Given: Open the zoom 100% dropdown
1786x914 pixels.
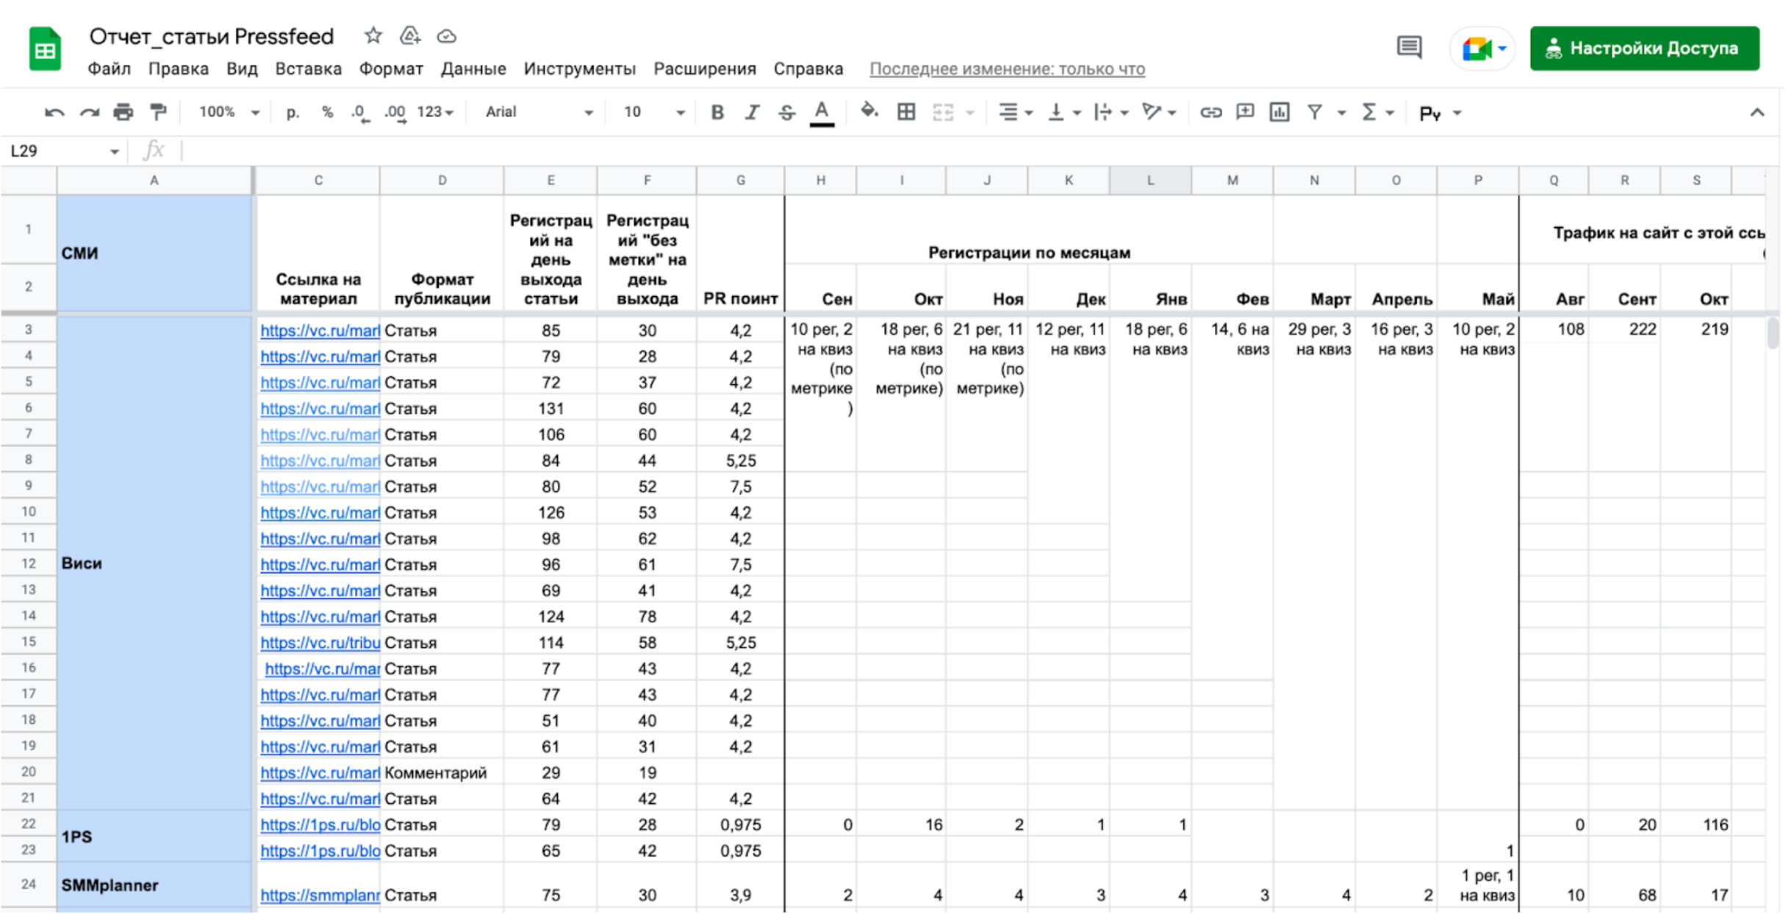Looking at the screenshot, I should point(229,112).
